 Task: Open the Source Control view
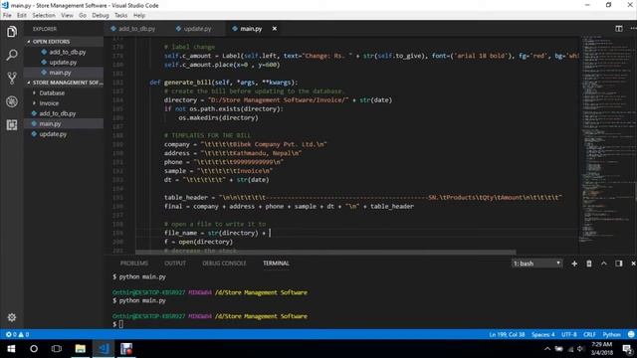(x=12, y=78)
